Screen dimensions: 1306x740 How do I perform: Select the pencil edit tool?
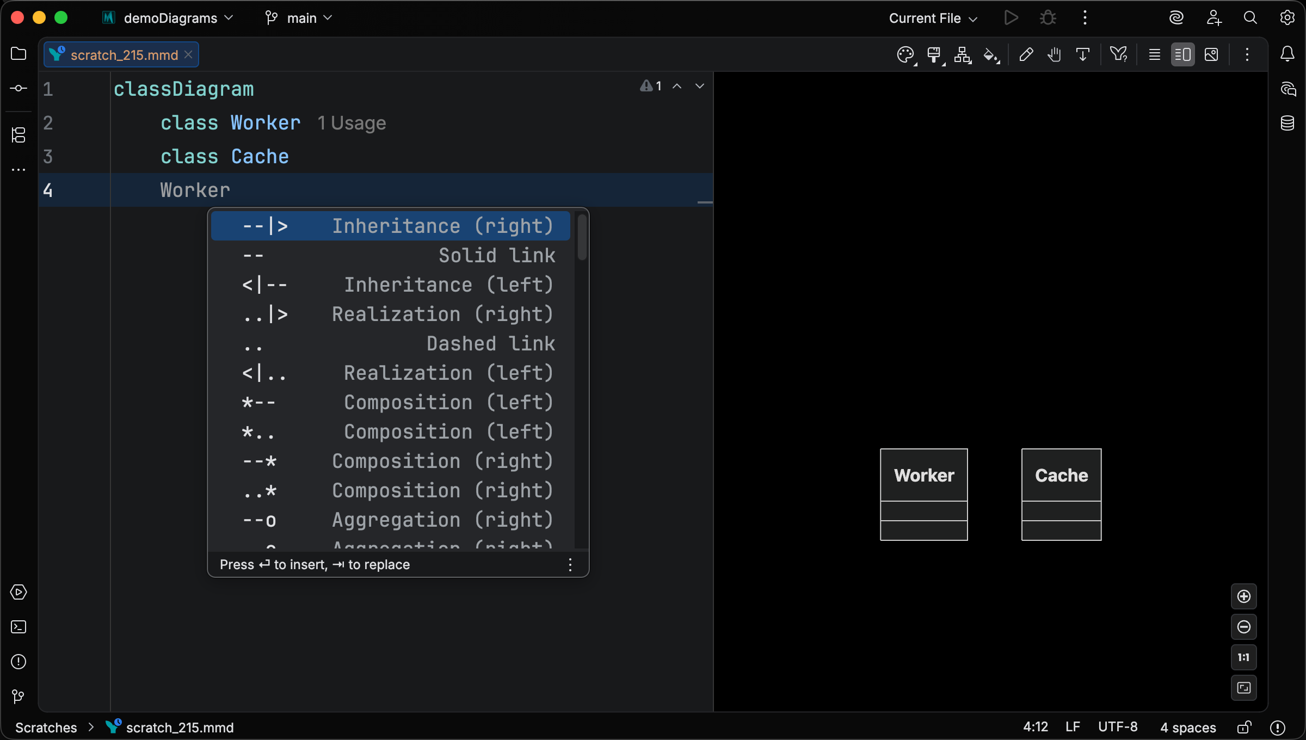(1026, 55)
